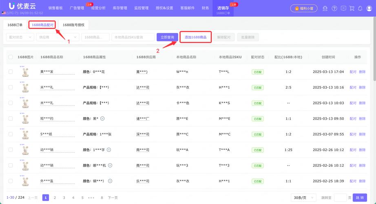This screenshot has width=376, height=204.
Task: Open the 销售看板 menu
Action: (55, 8)
